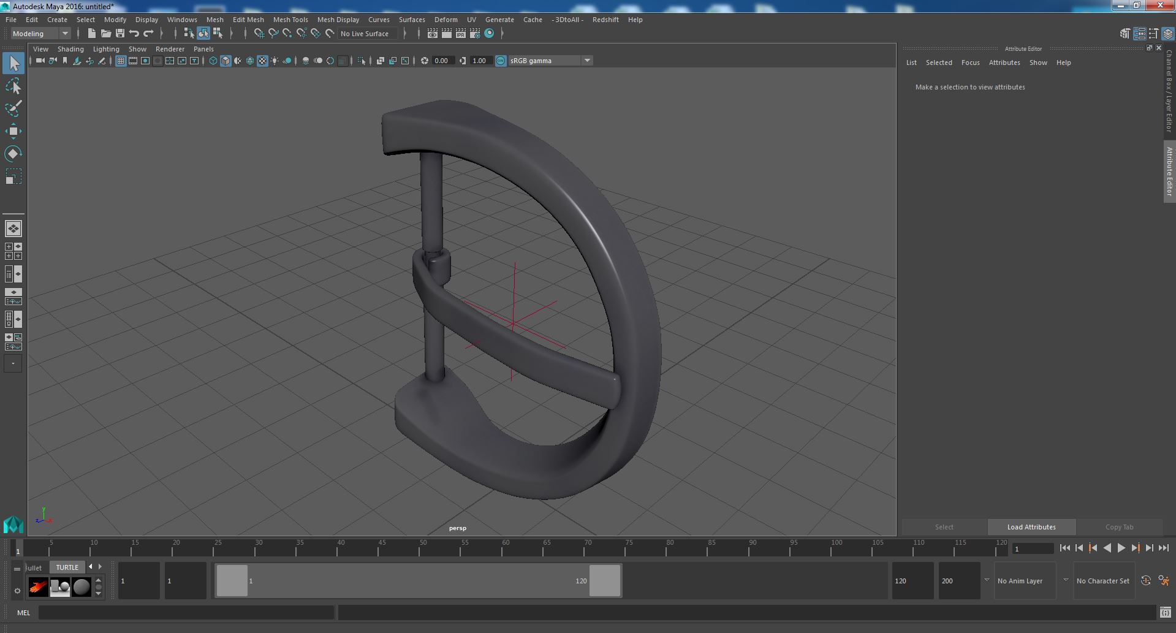Click the MEL command line input
The height and width of the screenshot is (633, 1176).
pos(186,613)
